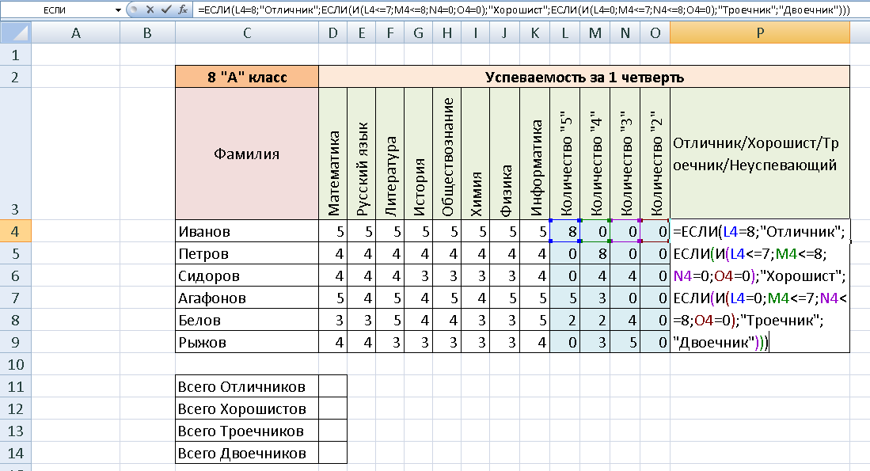Select the column P header
This screenshot has height=471, width=870.
(x=759, y=32)
